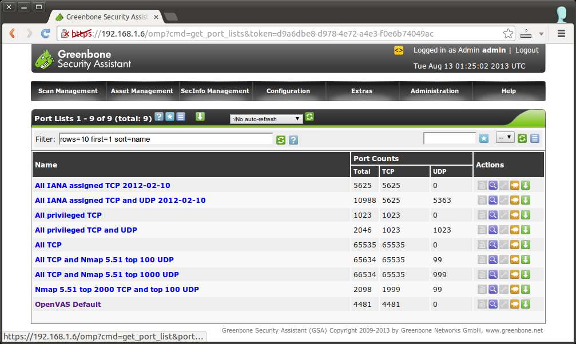Click the empty filter name input field
This screenshot has width=576, height=344.
click(450, 138)
